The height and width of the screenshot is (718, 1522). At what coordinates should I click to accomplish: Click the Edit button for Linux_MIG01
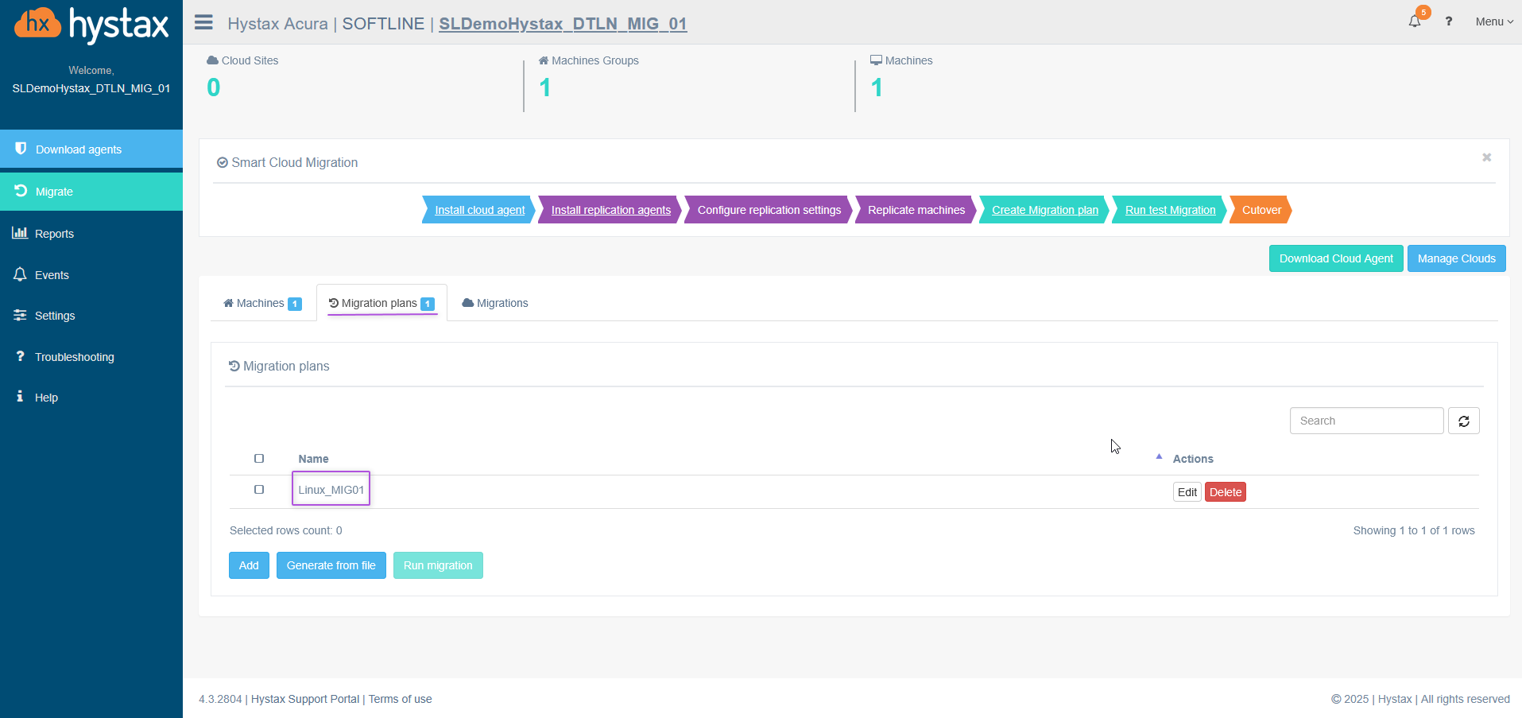pyautogui.click(x=1187, y=492)
